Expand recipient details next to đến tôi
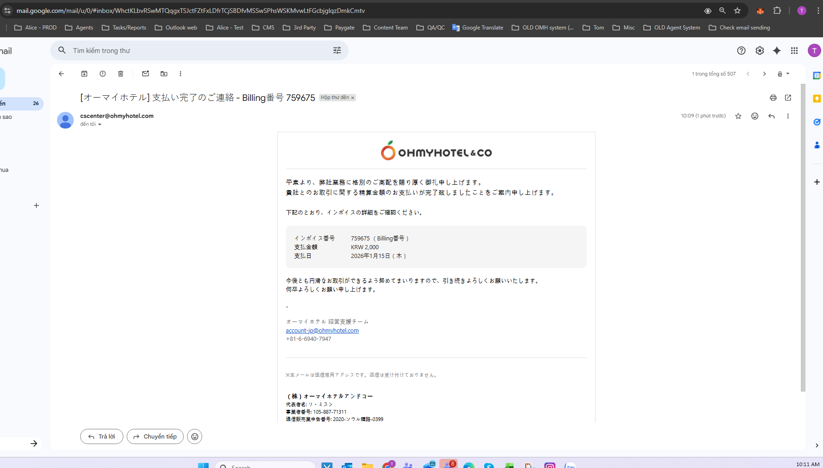This screenshot has width=823, height=468. coord(99,124)
